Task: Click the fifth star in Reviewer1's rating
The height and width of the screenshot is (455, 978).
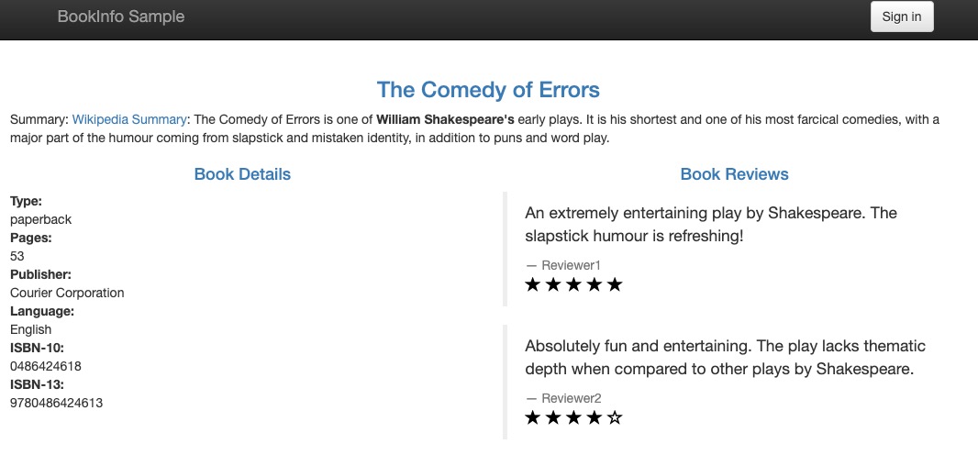Action: coord(615,285)
